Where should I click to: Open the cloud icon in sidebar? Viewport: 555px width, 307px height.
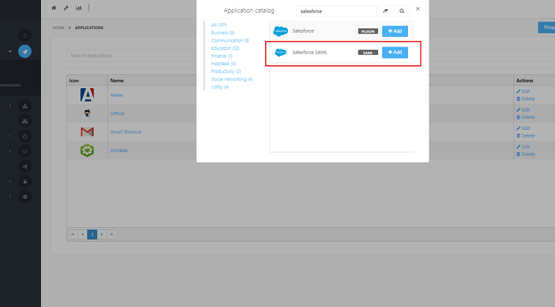click(x=25, y=122)
